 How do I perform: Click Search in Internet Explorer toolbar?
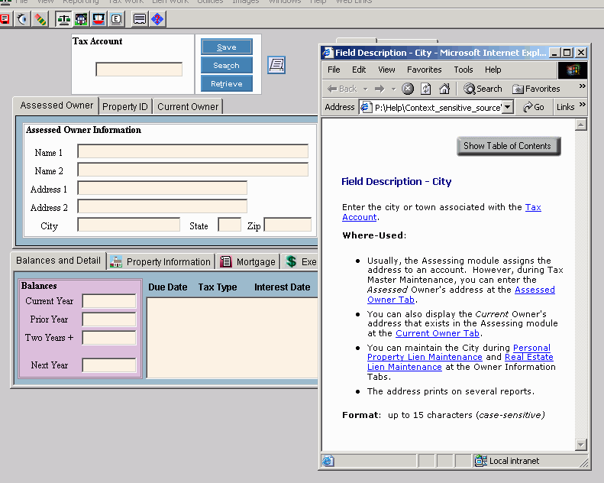pos(483,89)
